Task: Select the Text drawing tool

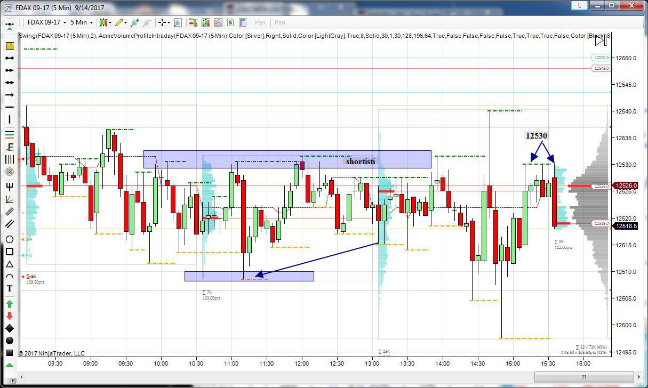Action: (9, 288)
